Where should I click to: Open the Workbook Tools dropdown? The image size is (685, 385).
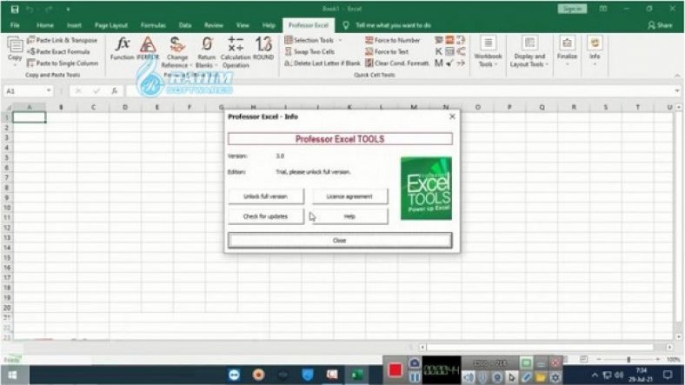pos(488,52)
